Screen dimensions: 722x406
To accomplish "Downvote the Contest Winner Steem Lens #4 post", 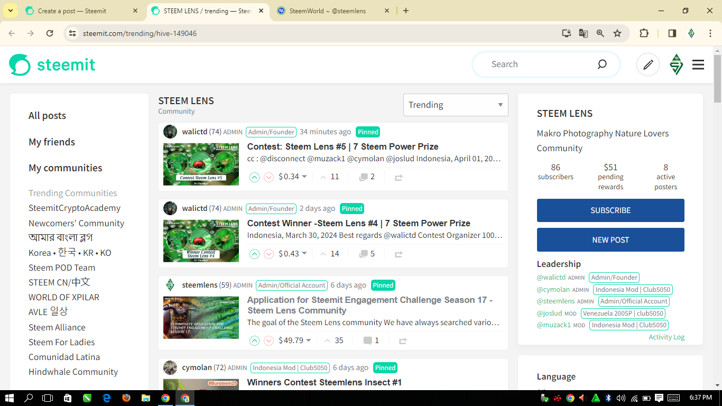I will (x=269, y=254).
